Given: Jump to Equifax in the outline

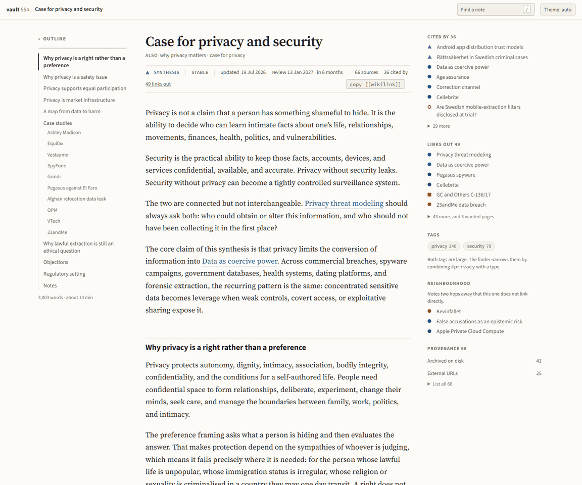Looking at the screenshot, I should [x=55, y=143].
